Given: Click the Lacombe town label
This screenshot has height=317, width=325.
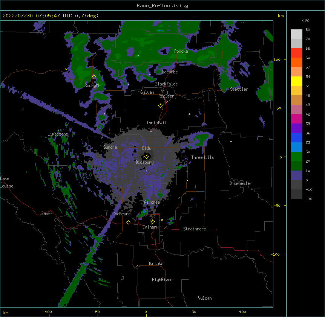Looking at the screenshot, I should (x=170, y=72).
